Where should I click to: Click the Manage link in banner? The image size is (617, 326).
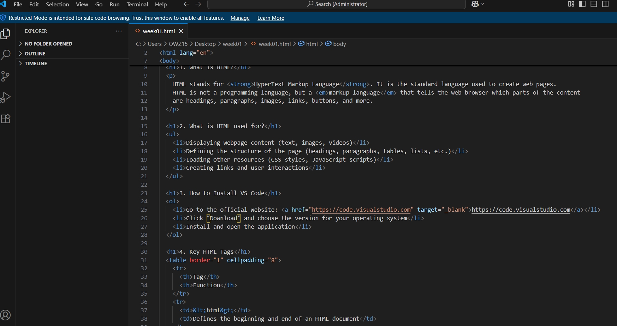pyautogui.click(x=240, y=18)
